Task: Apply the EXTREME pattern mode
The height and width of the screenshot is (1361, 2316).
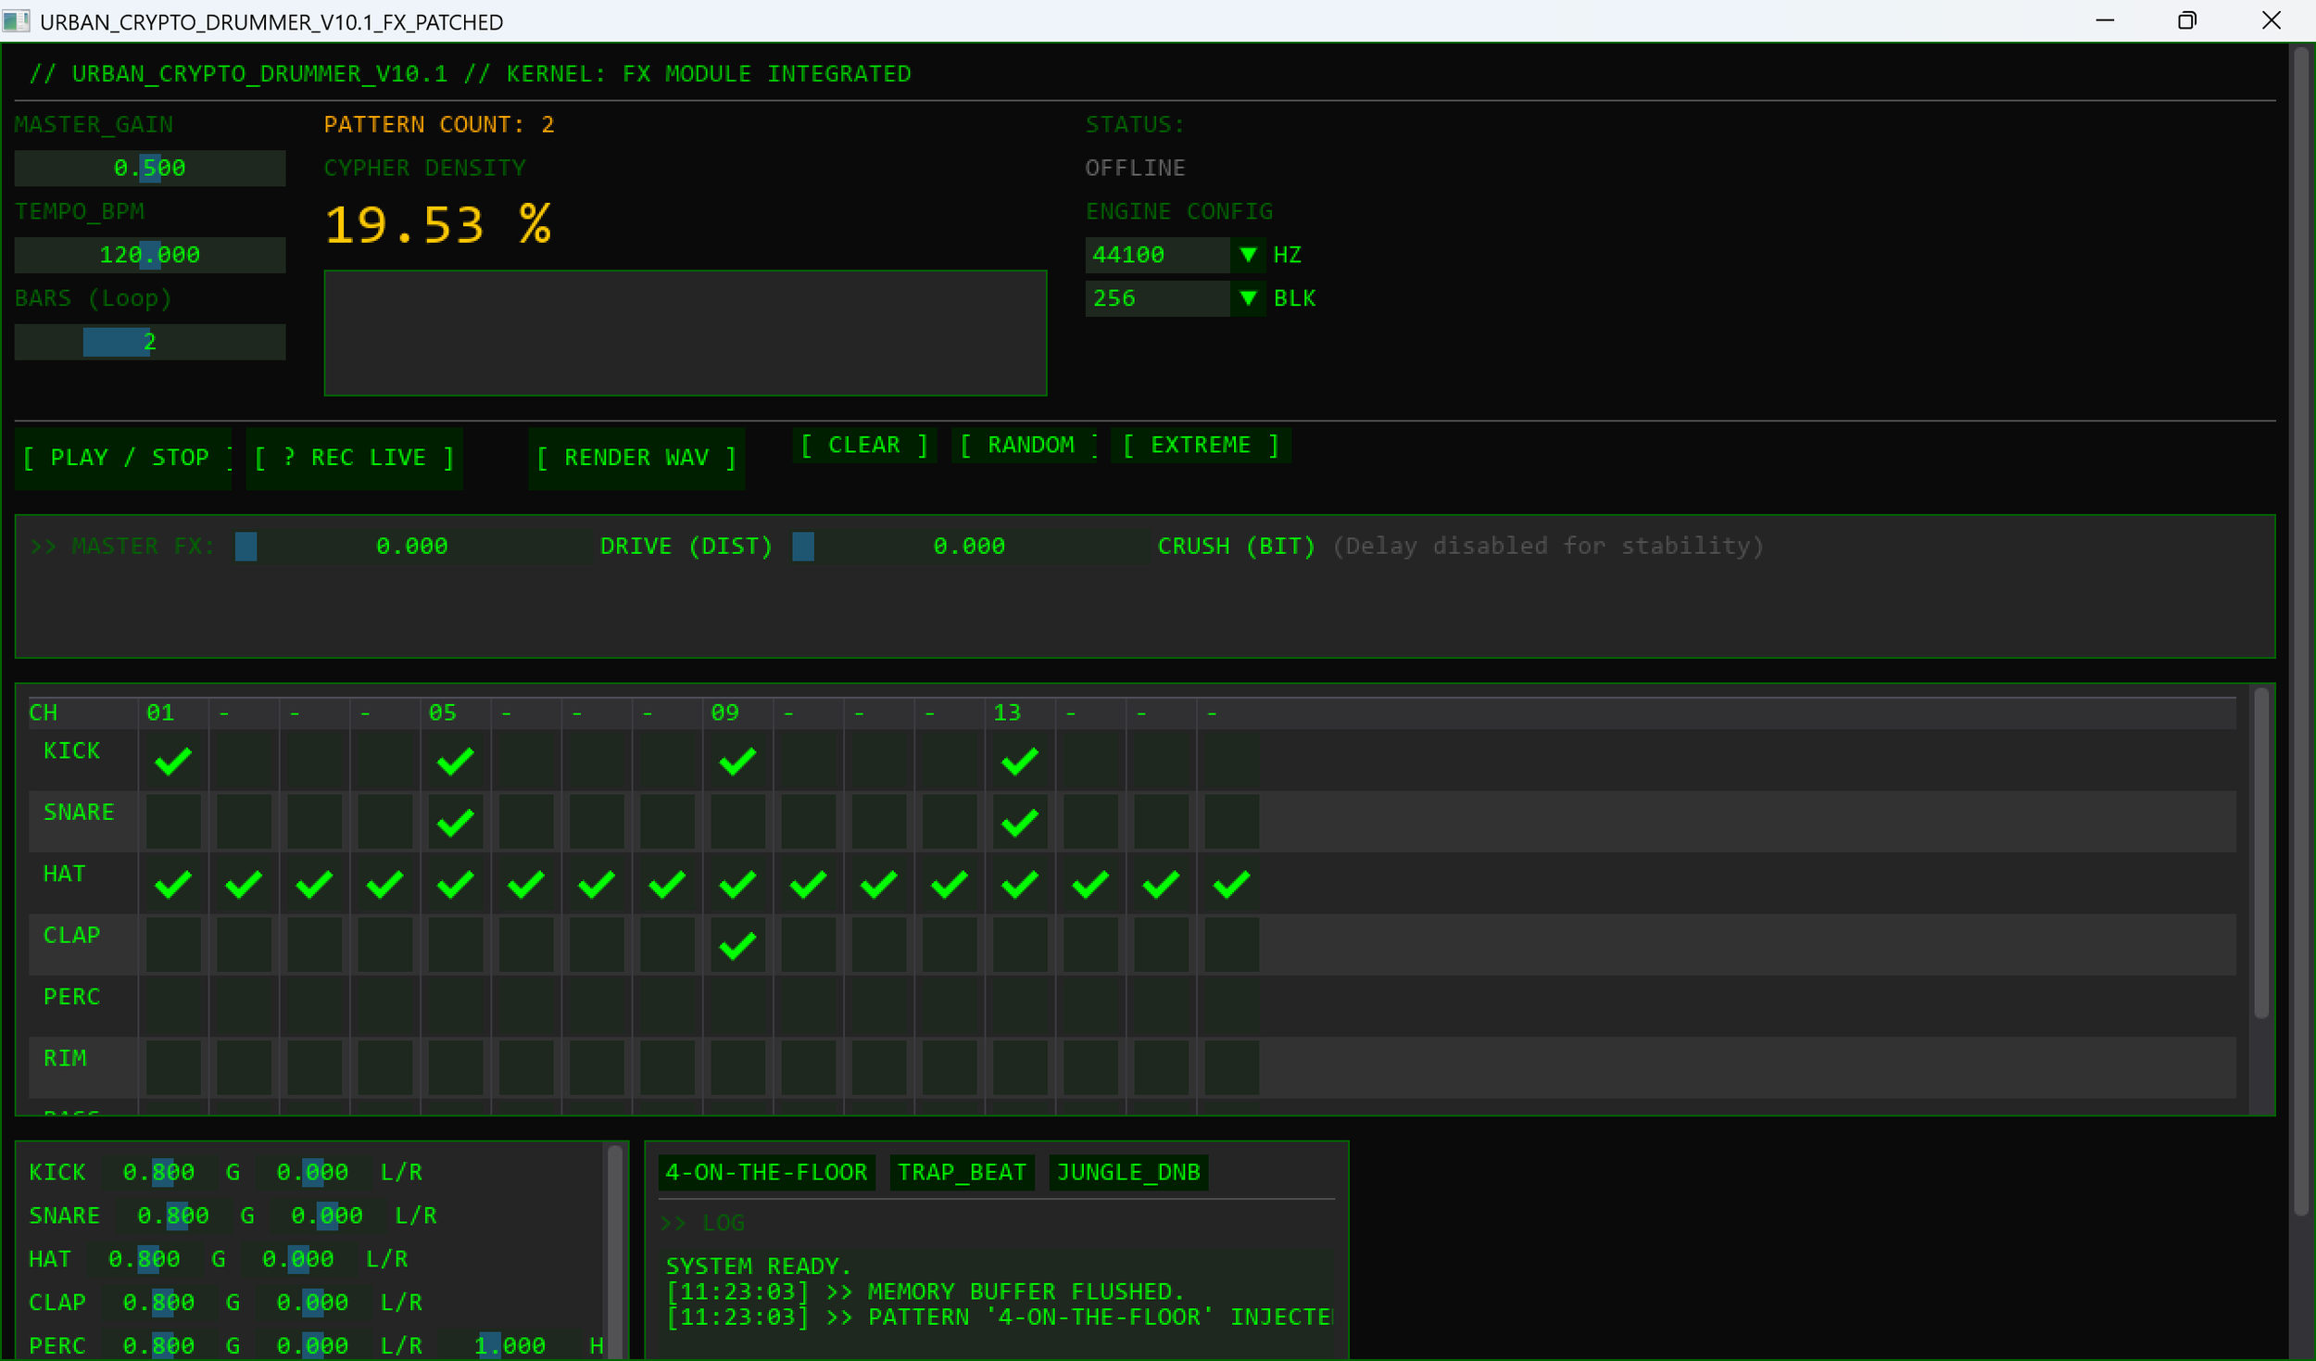Action: pyautogui.click(x=1200, y=445)
